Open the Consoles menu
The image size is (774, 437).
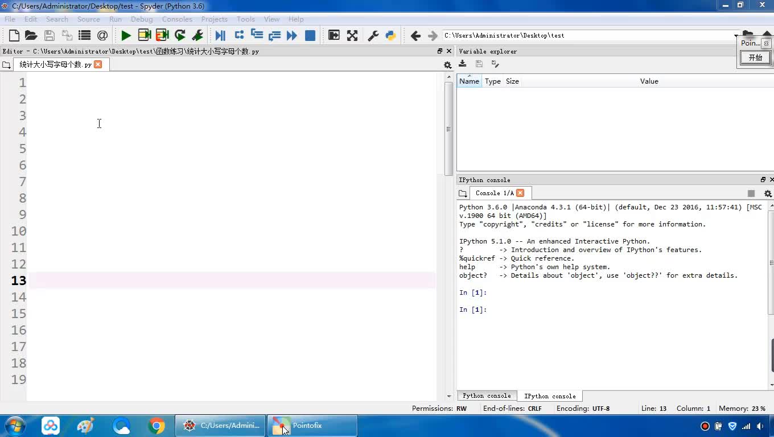point(176,19)
